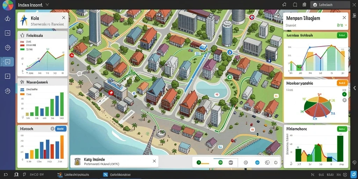Click the green button on the Rhlamohonc panel
This screenshot has width=358, height=179.
[x=342, y=129]
